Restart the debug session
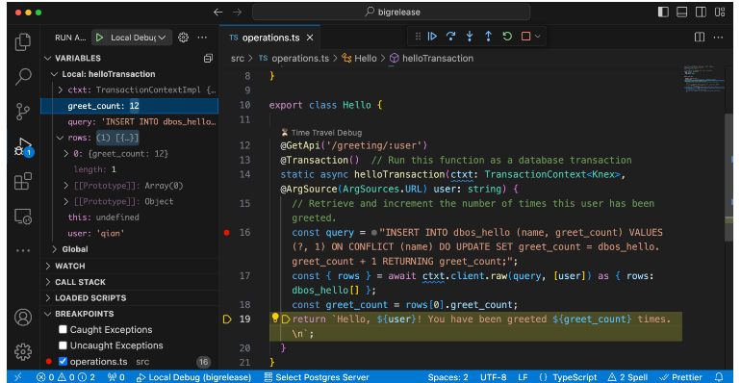This screenshot has width=741, height=383. pyautogui.click(x=507, y=37)
